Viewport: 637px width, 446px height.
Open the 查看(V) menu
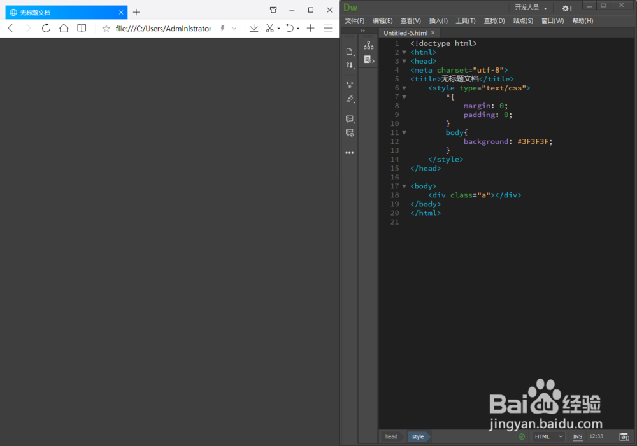coord(411,21)
